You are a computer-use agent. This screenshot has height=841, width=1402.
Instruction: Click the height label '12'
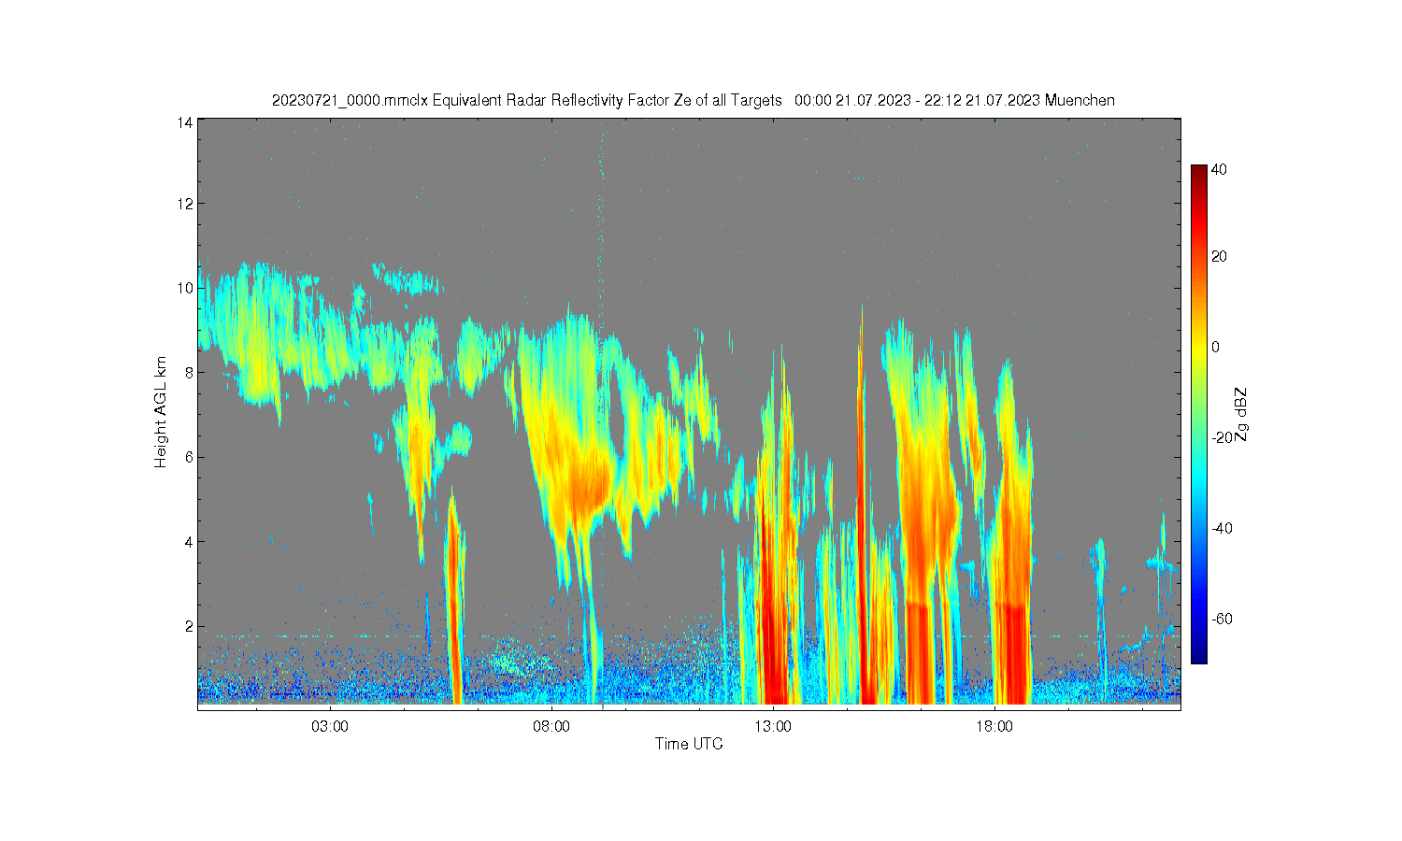coord(184,204)
